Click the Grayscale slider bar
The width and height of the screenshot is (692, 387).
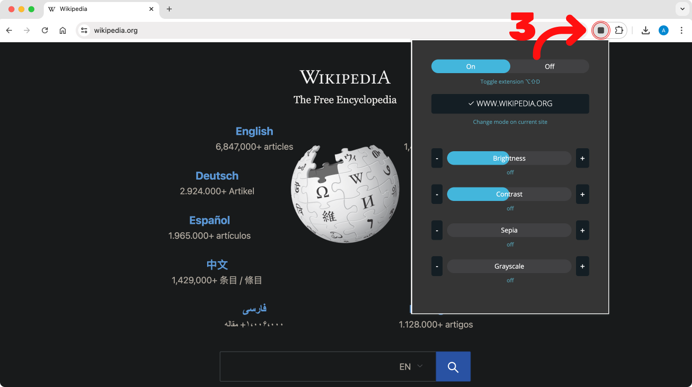pyautogui.click(x=509, y=266)
